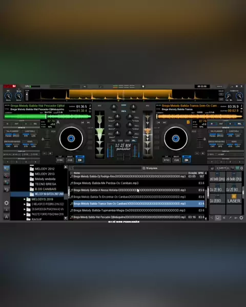Click the LASER sampler pad
This screenshot has height=307, width=246.
coord(234,199)
